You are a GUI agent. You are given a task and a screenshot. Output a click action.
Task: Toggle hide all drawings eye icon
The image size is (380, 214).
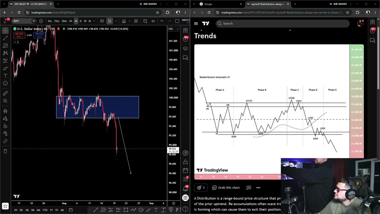pyautogui.click(x=5, y=133)
